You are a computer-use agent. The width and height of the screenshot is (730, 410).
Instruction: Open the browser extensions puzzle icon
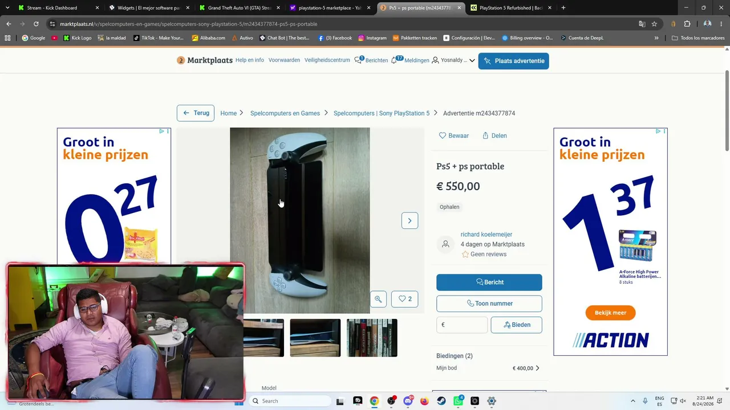[687, 24]
